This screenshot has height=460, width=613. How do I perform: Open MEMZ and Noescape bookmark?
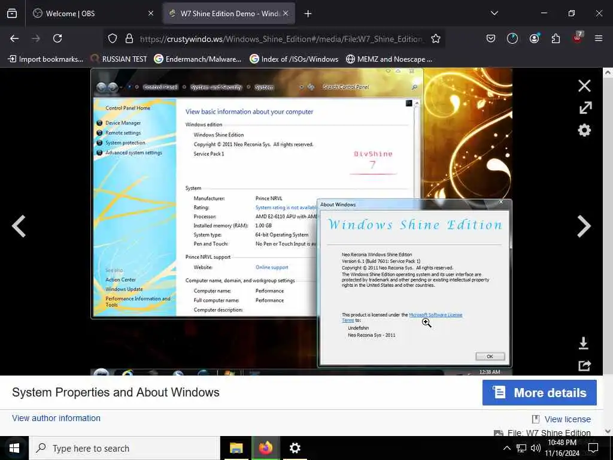point(389,59)
